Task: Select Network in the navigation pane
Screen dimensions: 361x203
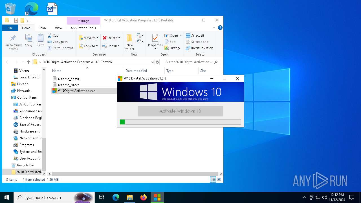Action: [23, 91]
